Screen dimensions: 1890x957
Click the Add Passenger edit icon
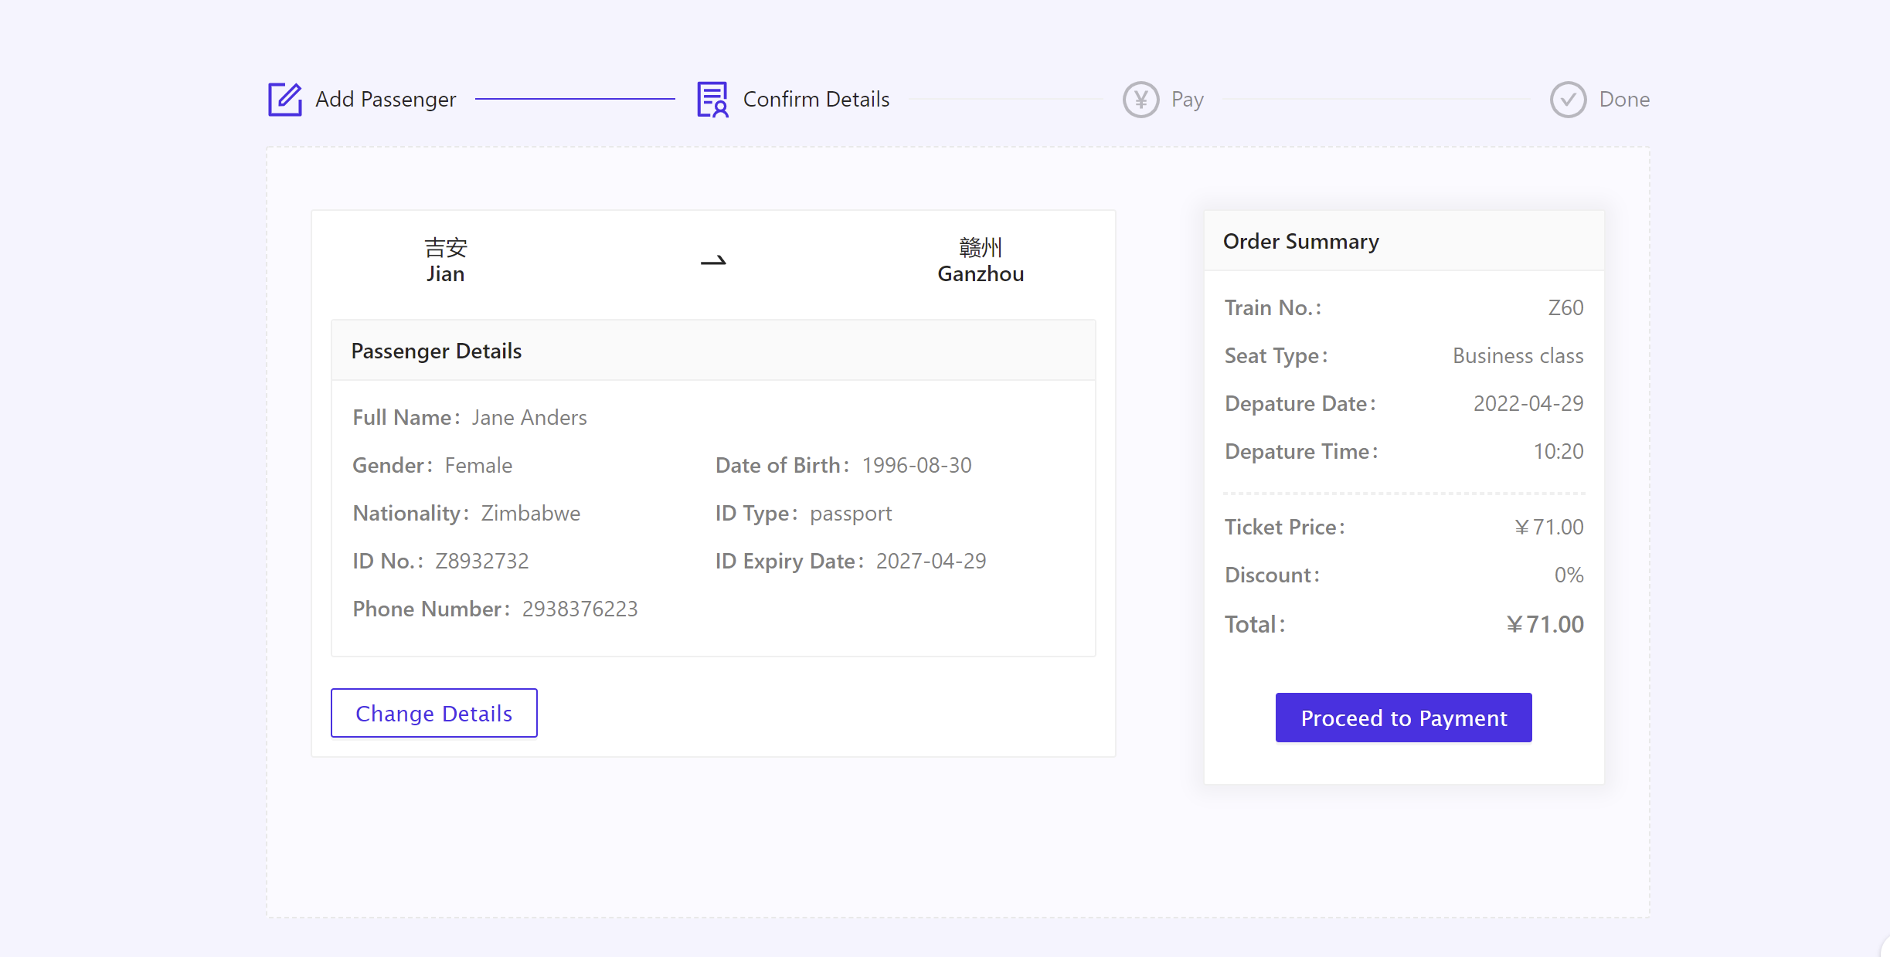click(285, 99)
